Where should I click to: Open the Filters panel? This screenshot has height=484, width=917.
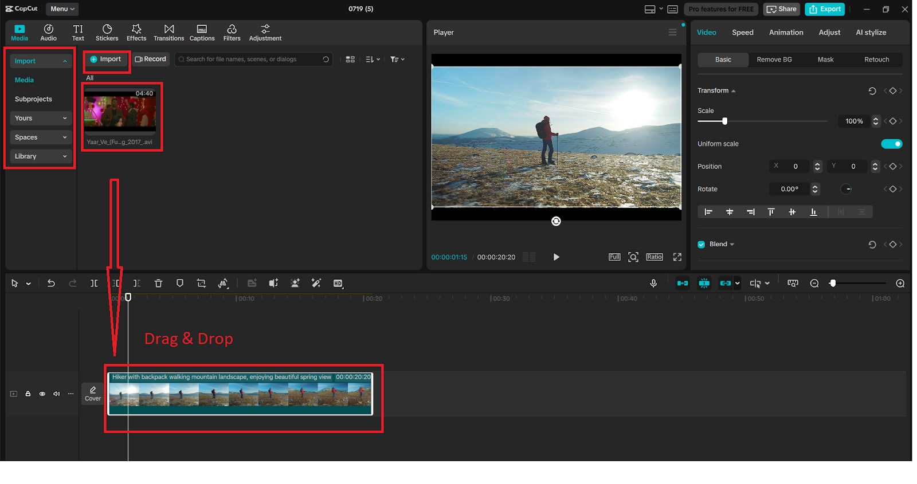click(232, 33)
